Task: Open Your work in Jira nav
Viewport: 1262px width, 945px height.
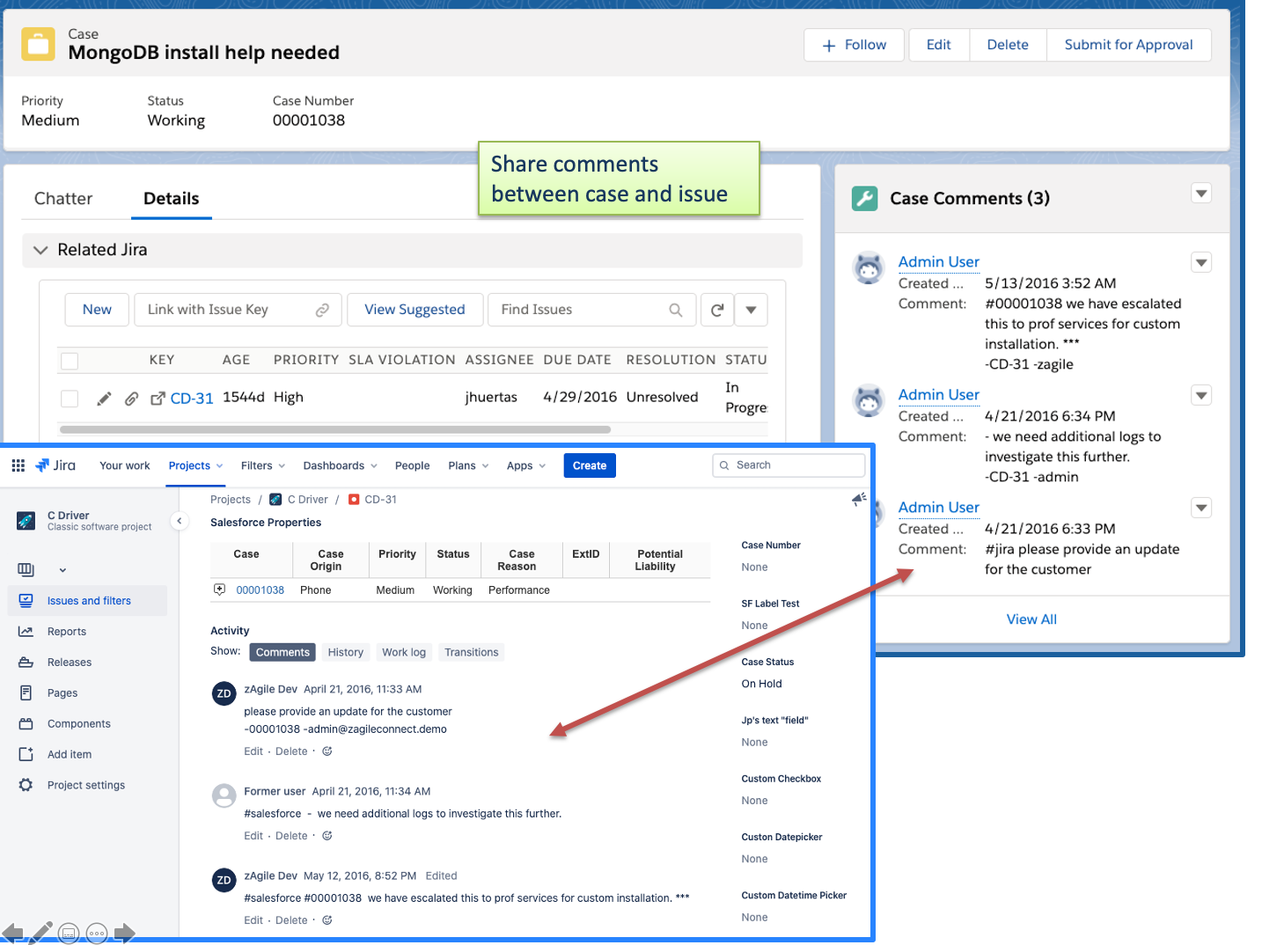Action: coord(125,465)
